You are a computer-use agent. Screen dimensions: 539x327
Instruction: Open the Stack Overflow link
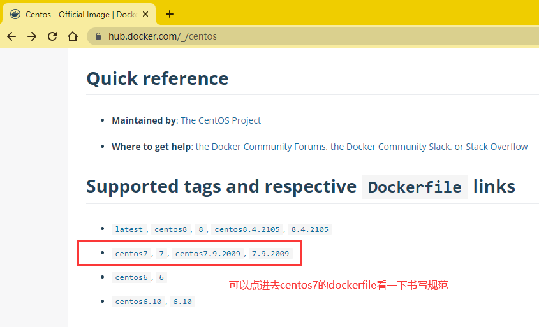click(496, 147)
